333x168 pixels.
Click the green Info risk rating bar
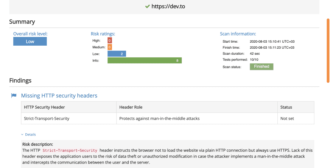[145, 60]
